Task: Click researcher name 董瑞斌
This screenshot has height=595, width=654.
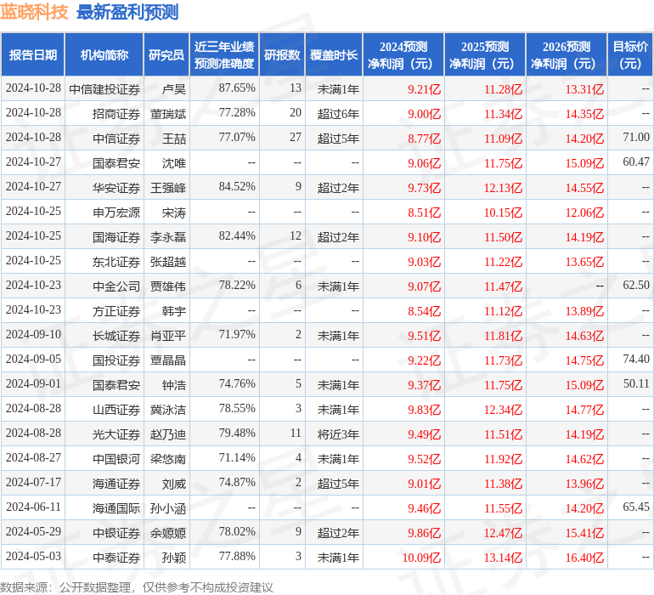Action: point(168,114)
